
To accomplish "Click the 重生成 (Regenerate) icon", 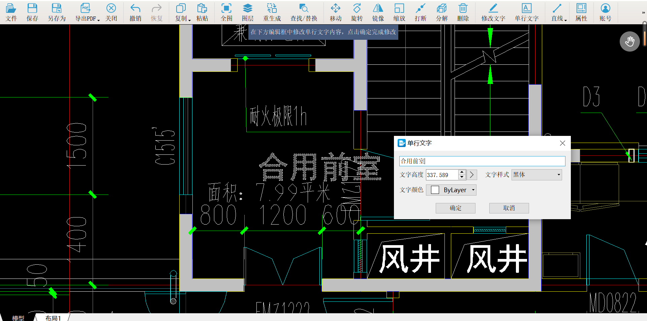I will (272, 12).
